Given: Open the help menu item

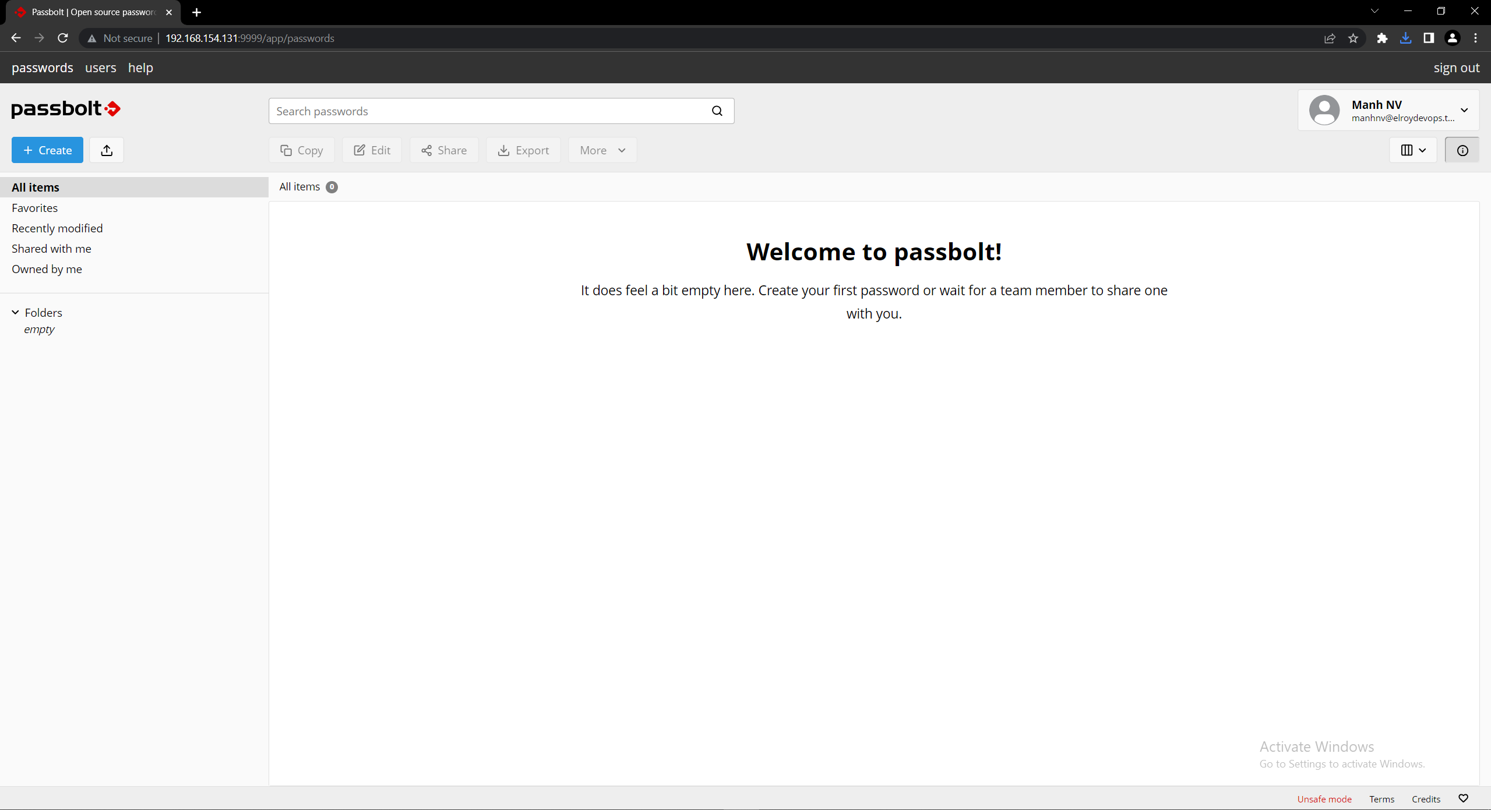Looking at the screenshot, I should pos(140,68).
